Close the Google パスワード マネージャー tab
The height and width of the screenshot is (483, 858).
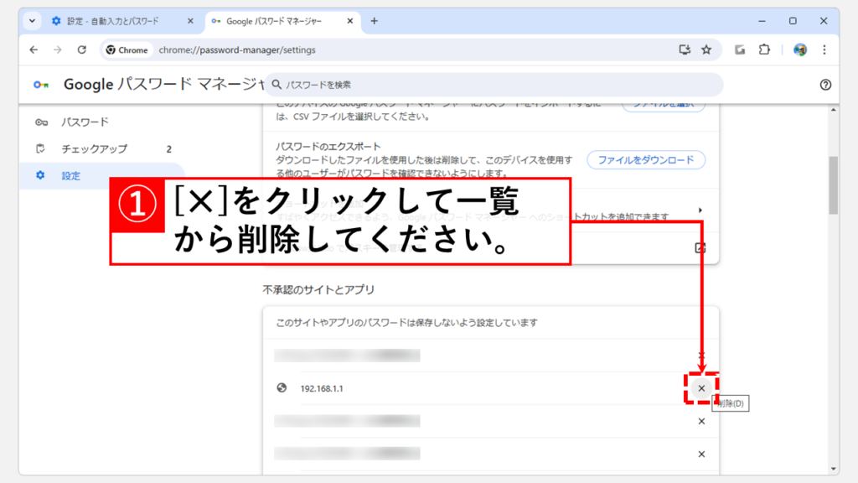pos(349,21)
